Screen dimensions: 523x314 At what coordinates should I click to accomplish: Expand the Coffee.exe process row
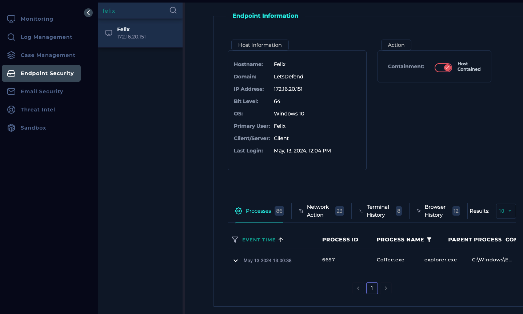pyautogui.click(x=236, y=261)
